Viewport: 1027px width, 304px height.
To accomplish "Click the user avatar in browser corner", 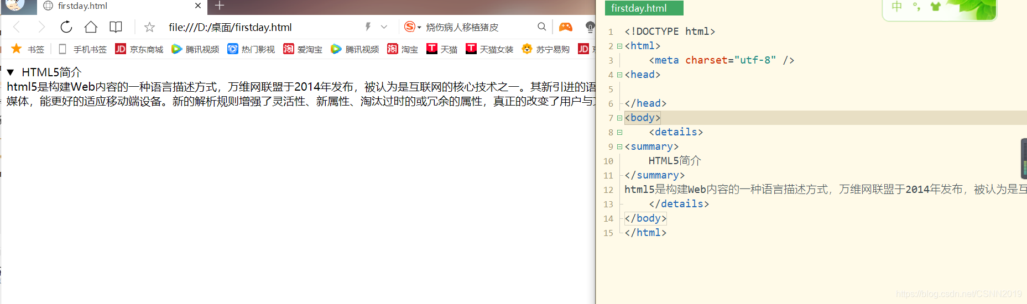I will (x=15, y=5).
